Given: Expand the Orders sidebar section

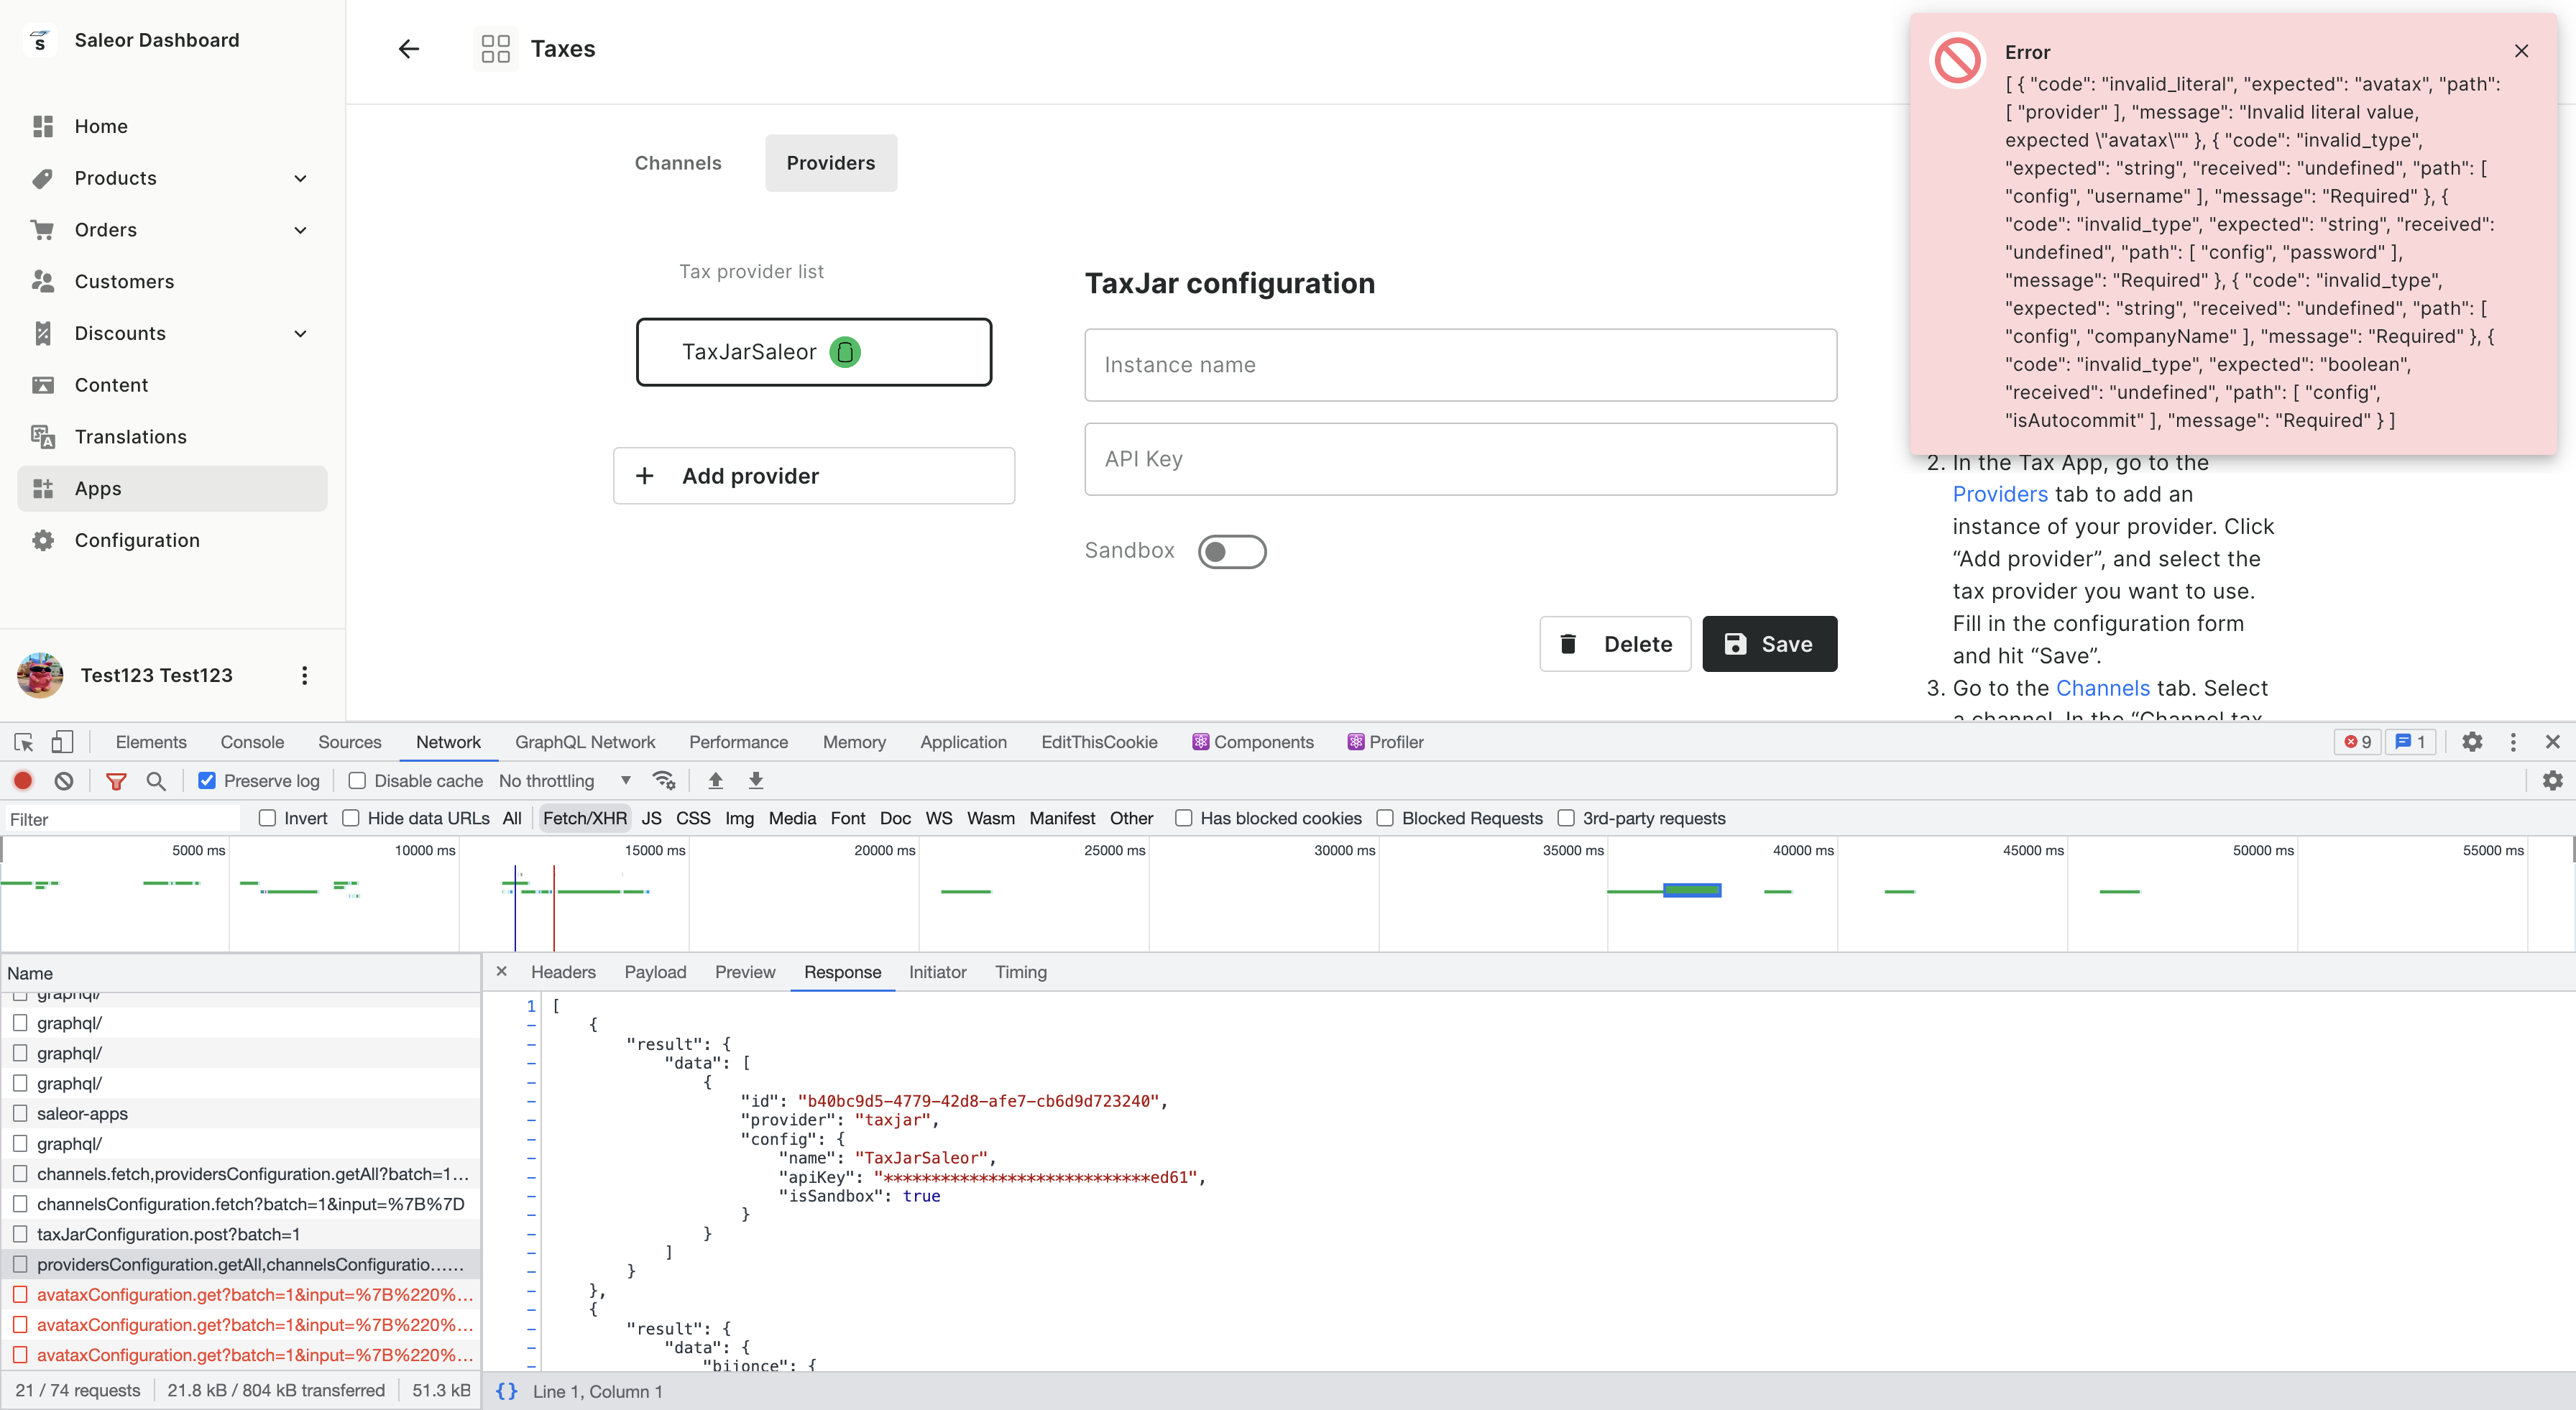Looking at the screenshot, I should [300, 229].
